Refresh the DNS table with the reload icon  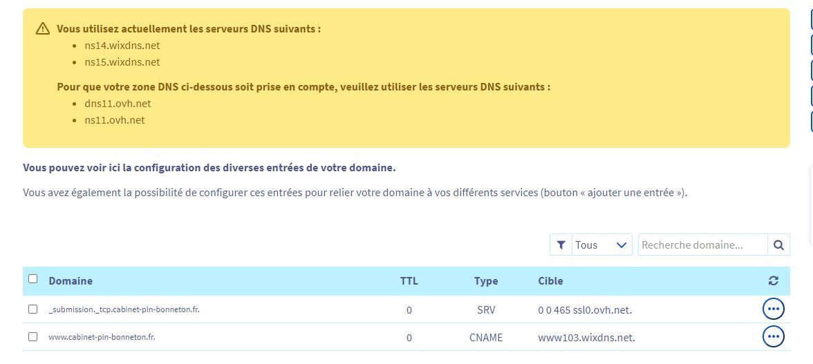773,281
